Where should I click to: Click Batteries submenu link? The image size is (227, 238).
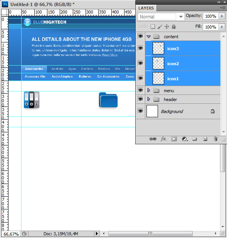pyautogui.click(x=85, y=76)
